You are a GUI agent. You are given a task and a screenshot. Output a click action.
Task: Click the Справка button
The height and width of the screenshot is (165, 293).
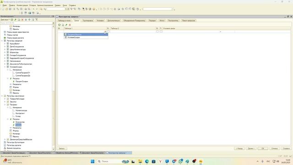point(286,148)
